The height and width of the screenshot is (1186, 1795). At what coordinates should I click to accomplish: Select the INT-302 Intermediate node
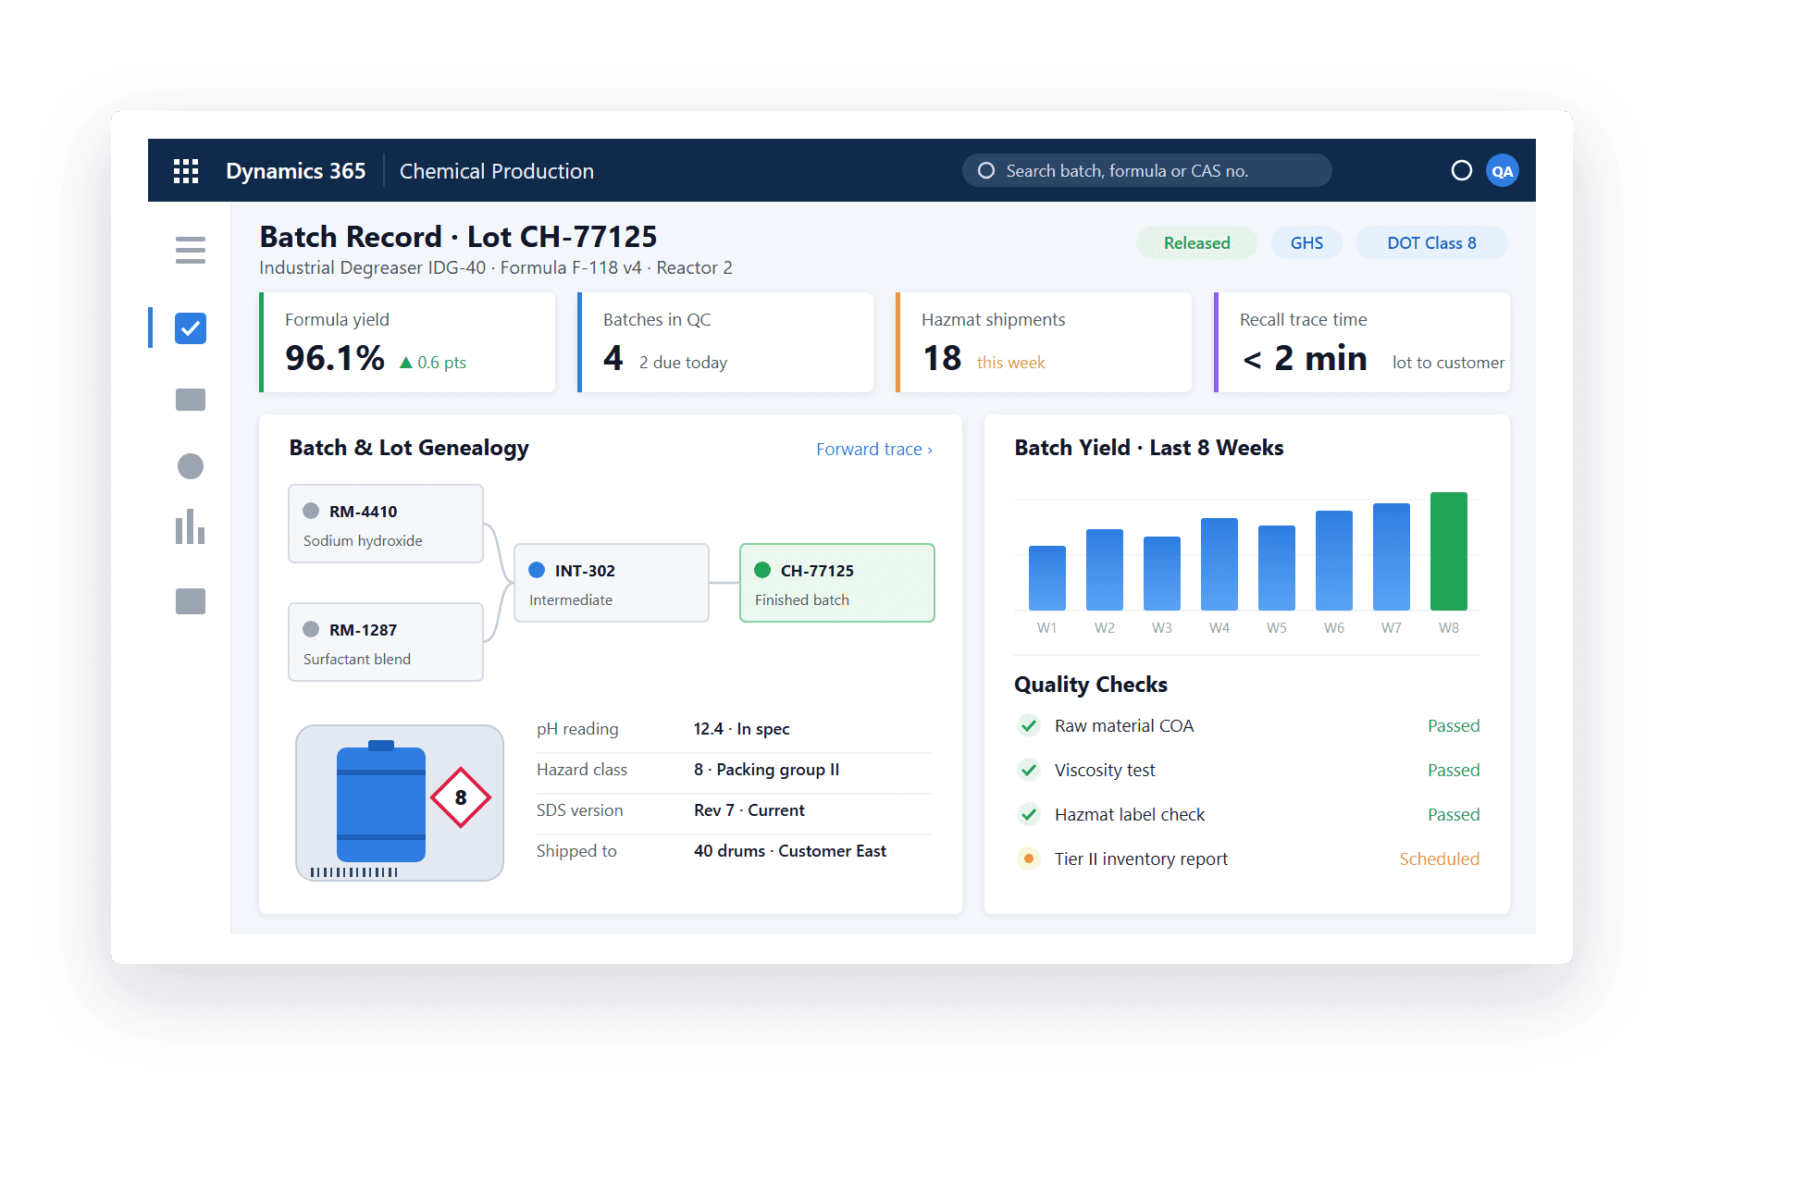coord(612,583)
